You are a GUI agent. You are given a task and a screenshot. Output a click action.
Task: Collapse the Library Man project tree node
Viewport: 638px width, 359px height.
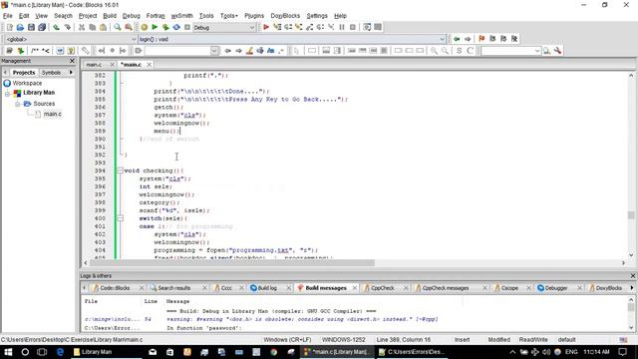tap(7, 94)
